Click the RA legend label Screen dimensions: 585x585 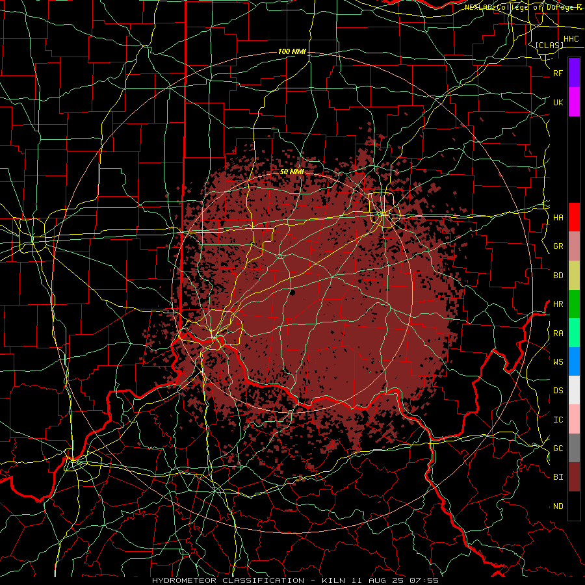pyautogui.click(x=558, y=333)
